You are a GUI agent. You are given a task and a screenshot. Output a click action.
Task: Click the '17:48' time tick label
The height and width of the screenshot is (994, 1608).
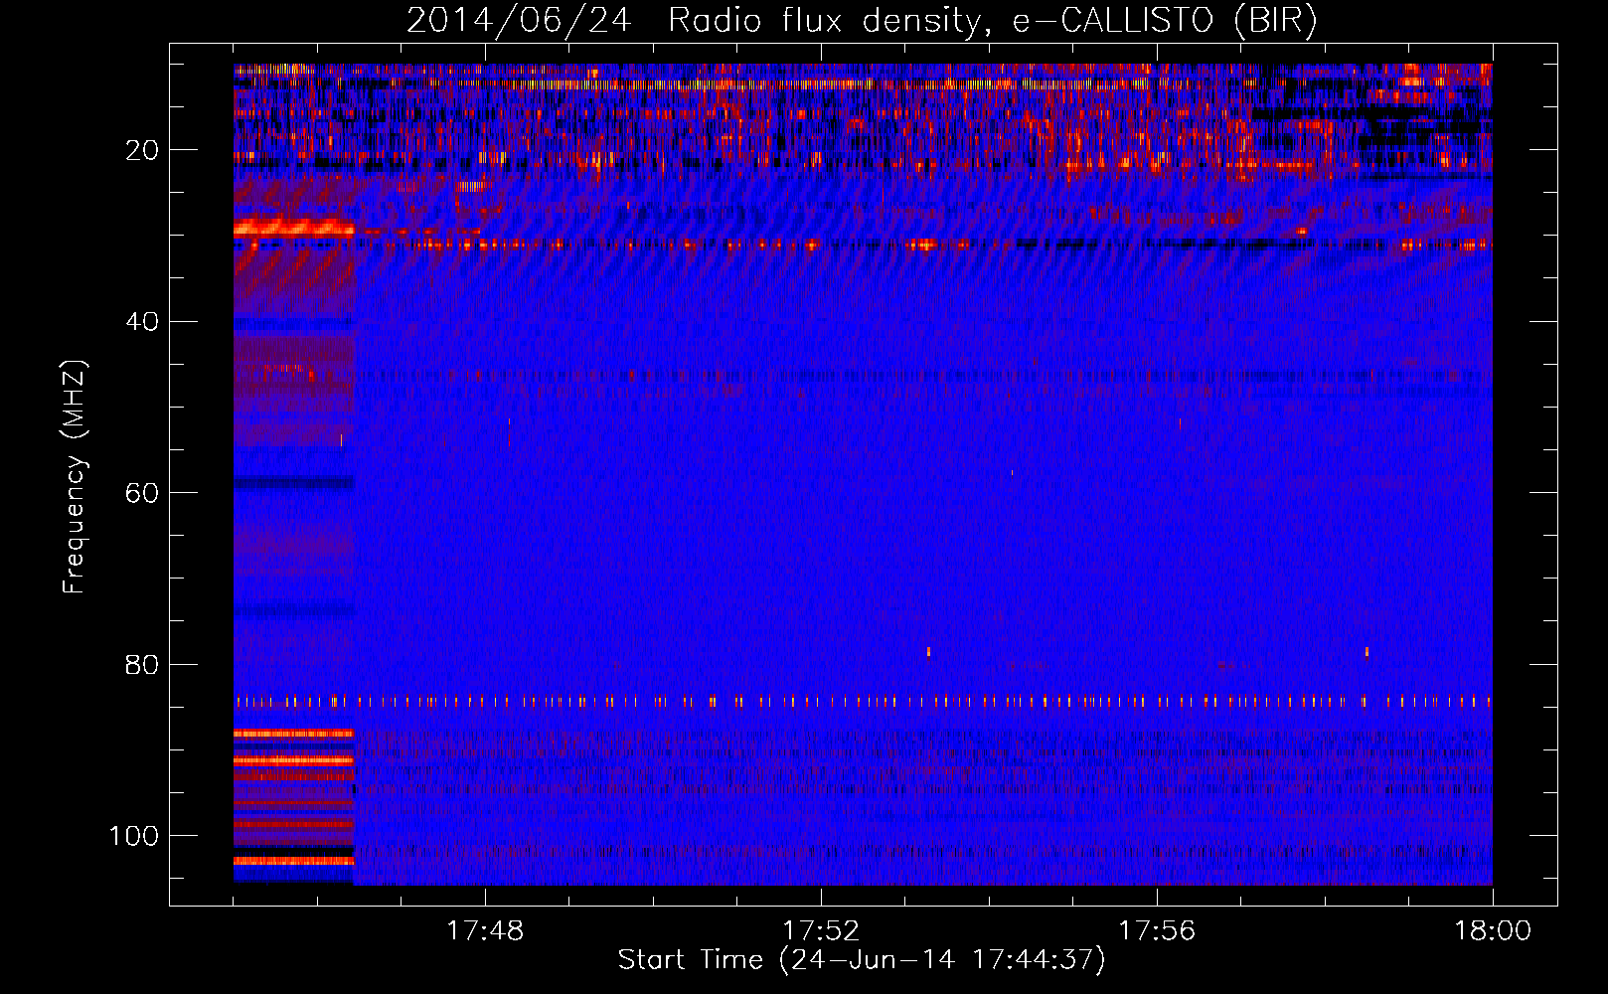(485, 931)
